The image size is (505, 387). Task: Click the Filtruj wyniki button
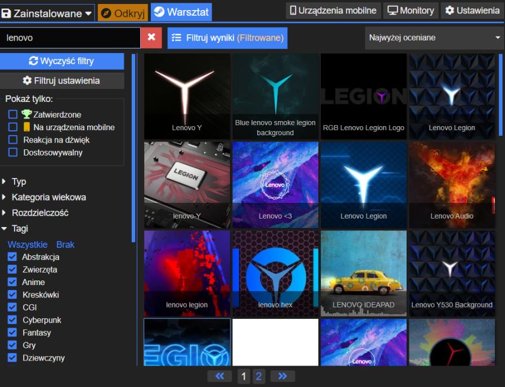(227, 38)
